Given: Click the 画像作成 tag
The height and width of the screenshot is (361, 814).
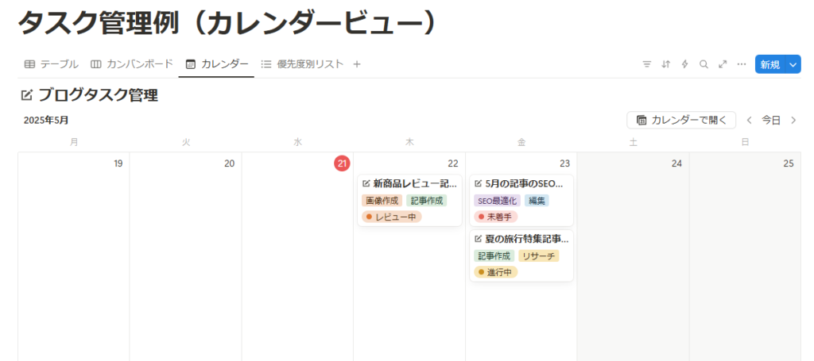Looking at the screenshot, I should [382, 201].
